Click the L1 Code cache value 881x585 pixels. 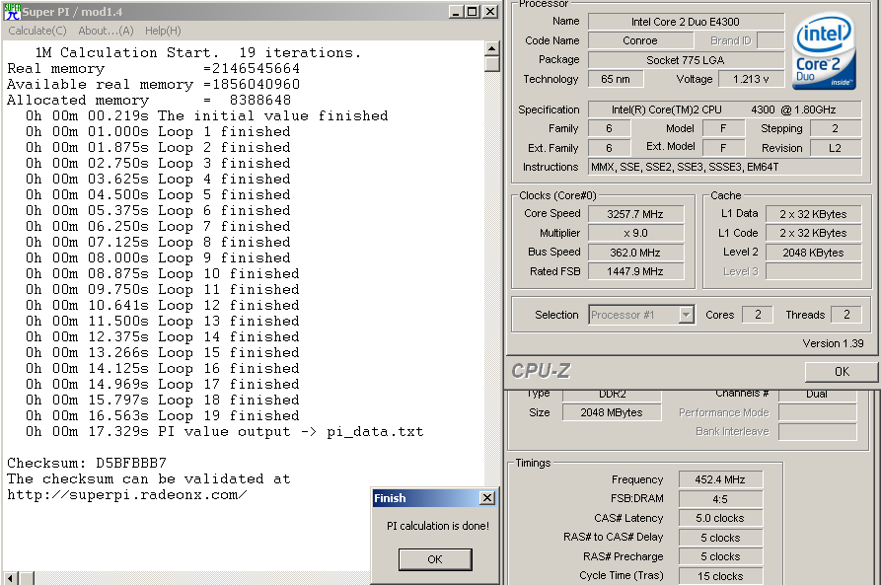click(x=813, y=233)
